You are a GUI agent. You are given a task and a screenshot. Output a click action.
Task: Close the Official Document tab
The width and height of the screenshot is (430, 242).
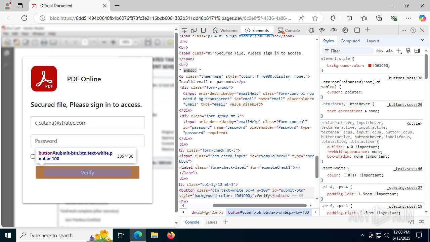point(104,6)
